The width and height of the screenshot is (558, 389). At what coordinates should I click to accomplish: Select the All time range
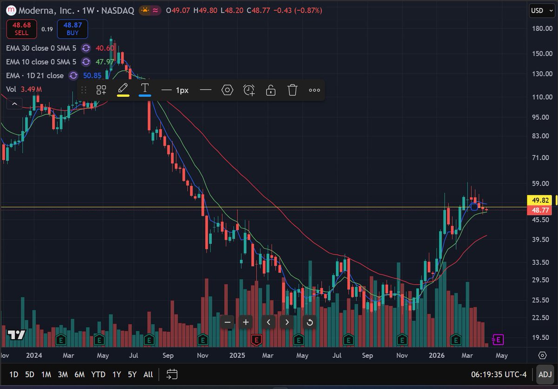[x=148, y=374]
